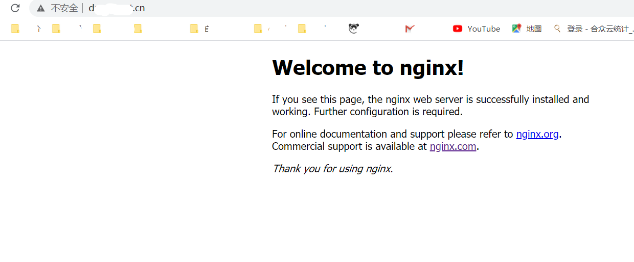Open the third bookmark folder on the bar

click(x=97, y=29)
